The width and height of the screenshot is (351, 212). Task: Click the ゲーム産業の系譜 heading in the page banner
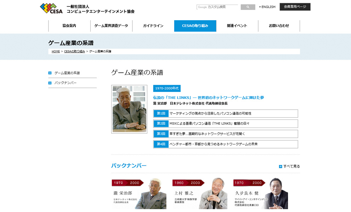[71, 43]
